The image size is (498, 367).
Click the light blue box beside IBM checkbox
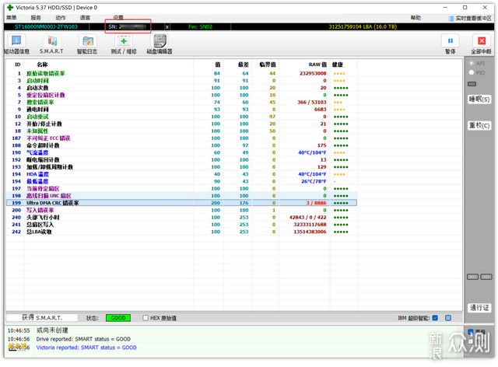tap(448, 318)
